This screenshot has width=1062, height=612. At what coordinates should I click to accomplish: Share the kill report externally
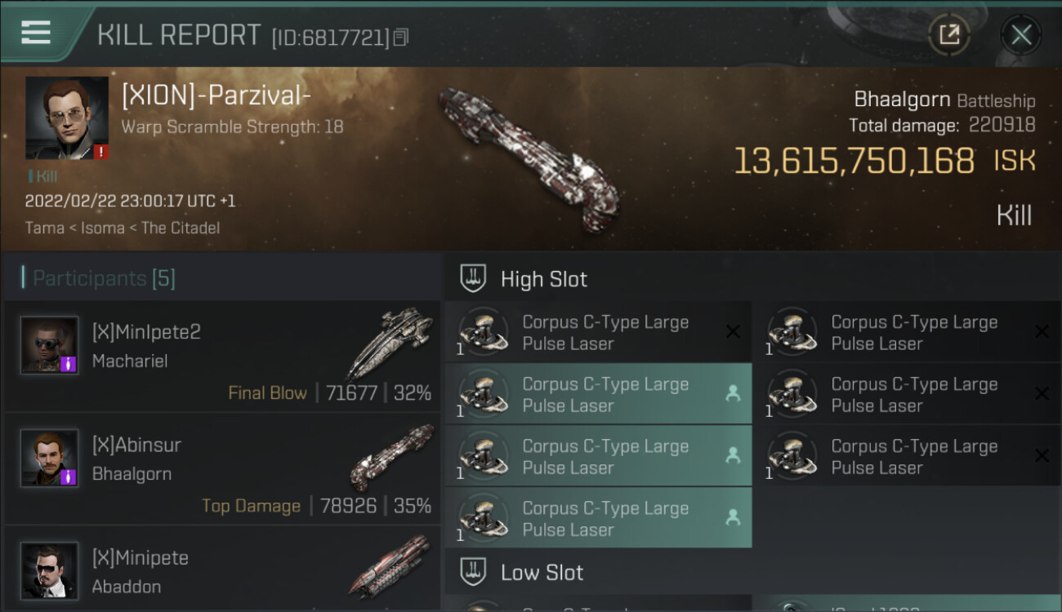pyautogui.click(x=948, y=34)
